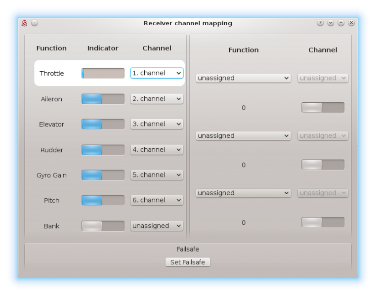Viewport: 376px width, 296px height.
Task: Click the Gyro Gain indicator bar
Action: (103, 175)
